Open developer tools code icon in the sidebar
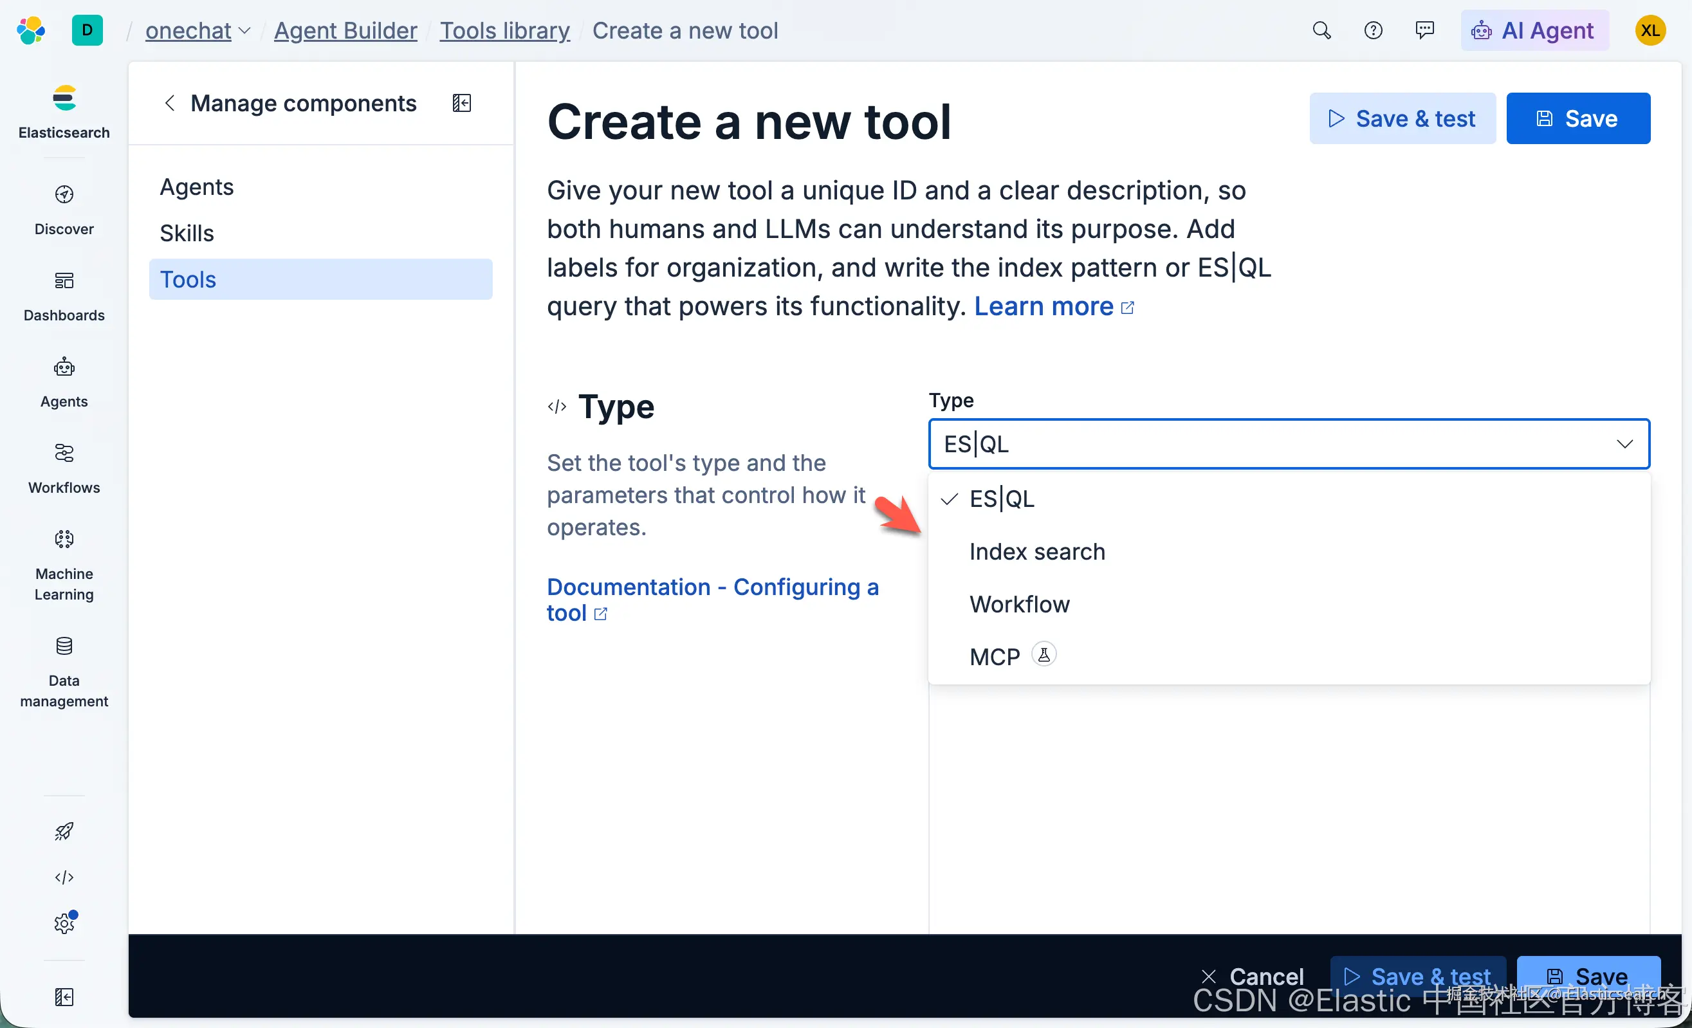The image size is (1692, 1028). pos(64,877)
